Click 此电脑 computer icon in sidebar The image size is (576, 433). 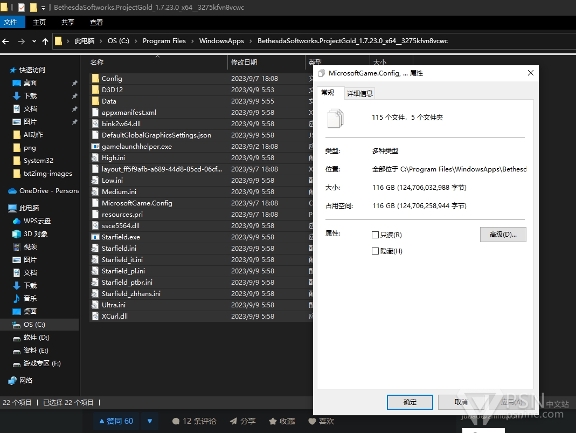(x=12, y=208)
